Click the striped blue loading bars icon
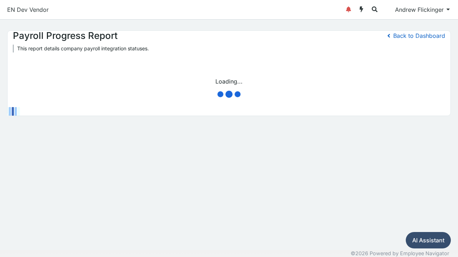This screenshot has width=458, height=257. pos(13,111)
